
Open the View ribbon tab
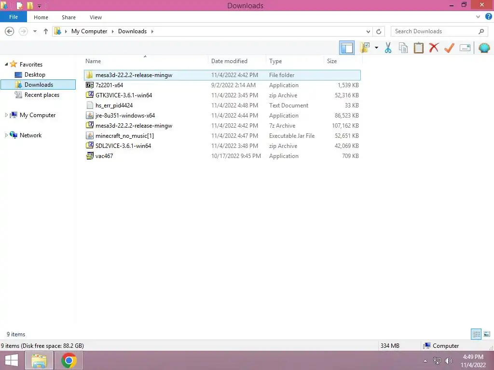(x=96, y=17)
